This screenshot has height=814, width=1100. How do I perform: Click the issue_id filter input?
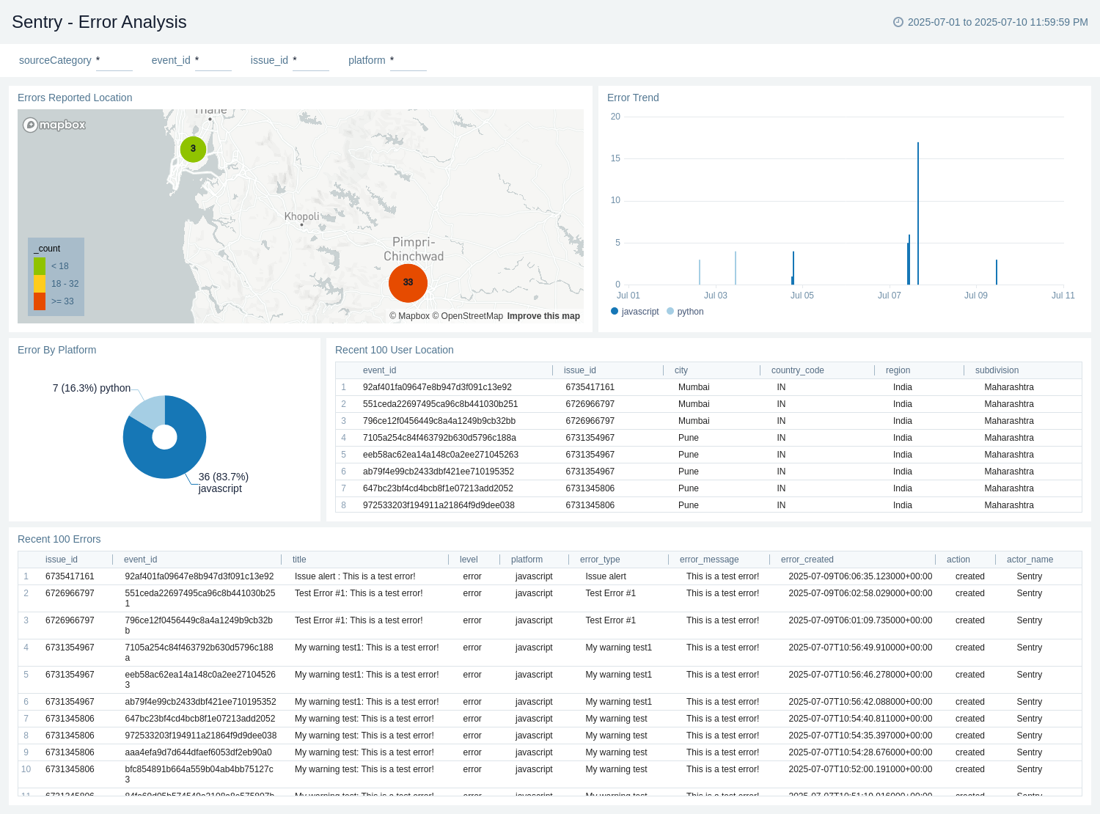tap(311, 61)
